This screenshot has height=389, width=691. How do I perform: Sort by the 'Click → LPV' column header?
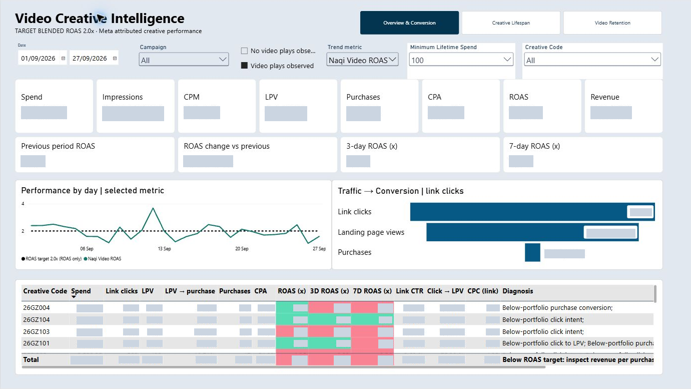pyautogui.click(x=445, y=291)
